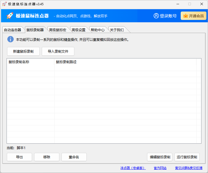Click the crown icon on 开通会员 button

(x=185, y=16)
